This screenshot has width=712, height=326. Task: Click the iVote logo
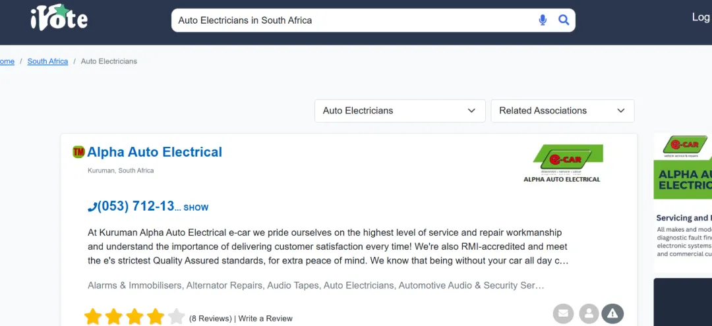[x=59, y=18]
